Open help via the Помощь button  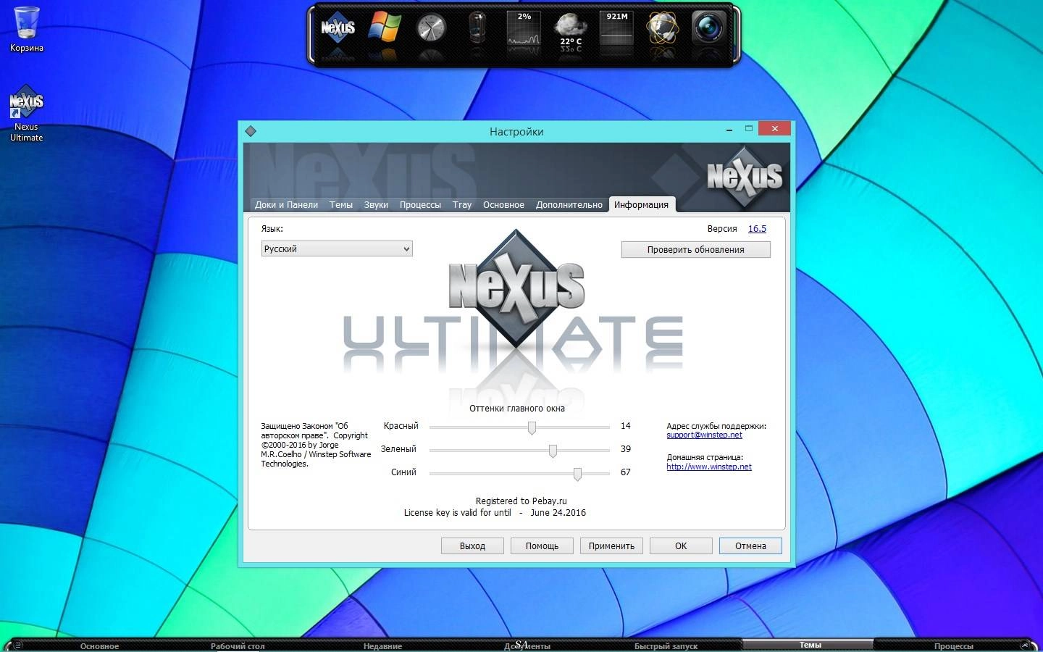coord(542,546)
